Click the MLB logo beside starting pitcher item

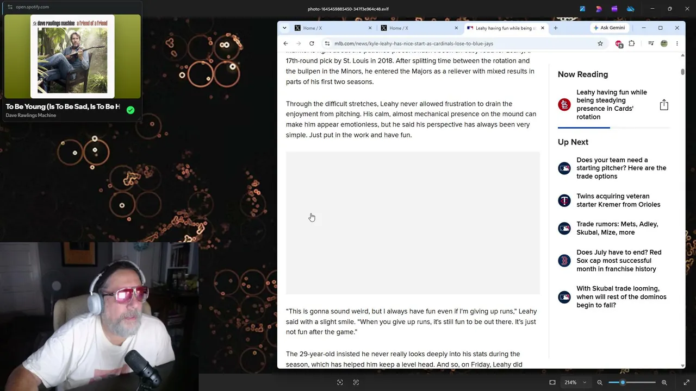coord(564,168)
